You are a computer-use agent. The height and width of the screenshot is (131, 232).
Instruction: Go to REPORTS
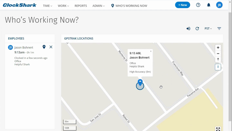pos(81,6)
